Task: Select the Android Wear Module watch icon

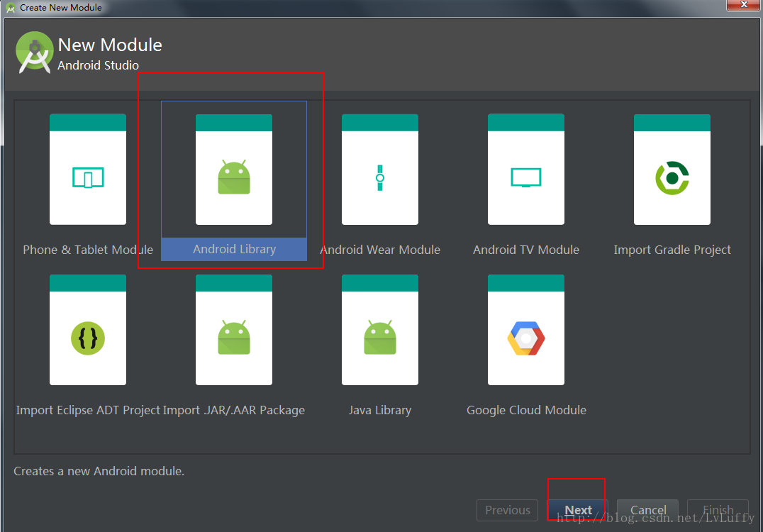Action: [x=380, y=170]
